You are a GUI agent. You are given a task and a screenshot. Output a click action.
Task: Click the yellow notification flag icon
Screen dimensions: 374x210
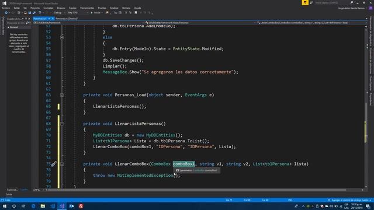(305, 2)
